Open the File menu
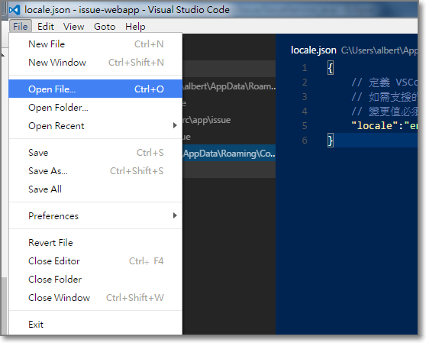Image resolution: width=426 pixels, height=343 pixels. coord(21,27)
